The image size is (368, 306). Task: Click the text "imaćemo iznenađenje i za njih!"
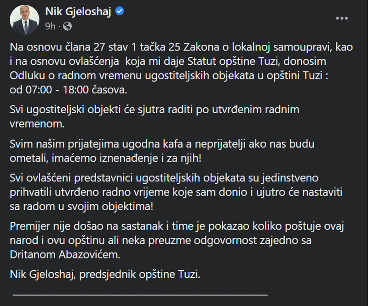tap(126, 158)
